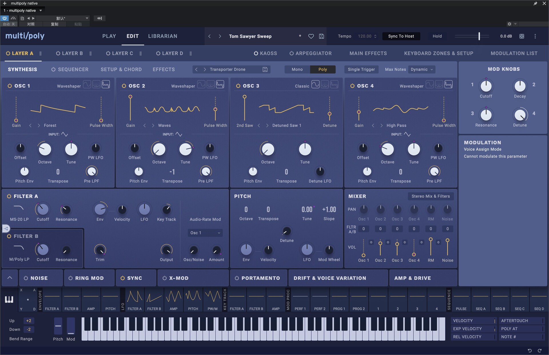Select OSC 1 Classic waveform mode icon
This screenshot has height=355, width=549.
coord(87,85)
